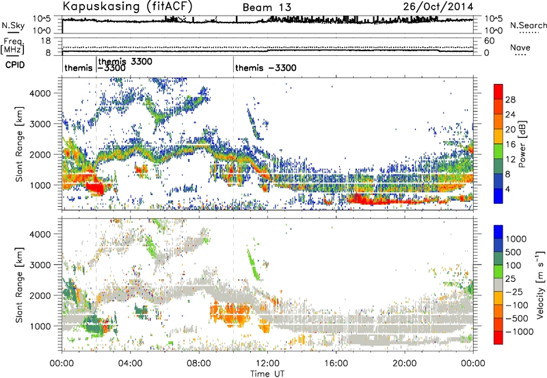Image resolution: width=547 pixels, height=378 pixels.
Task: Click the 60 Nave tick label
Action: [490, 41]
